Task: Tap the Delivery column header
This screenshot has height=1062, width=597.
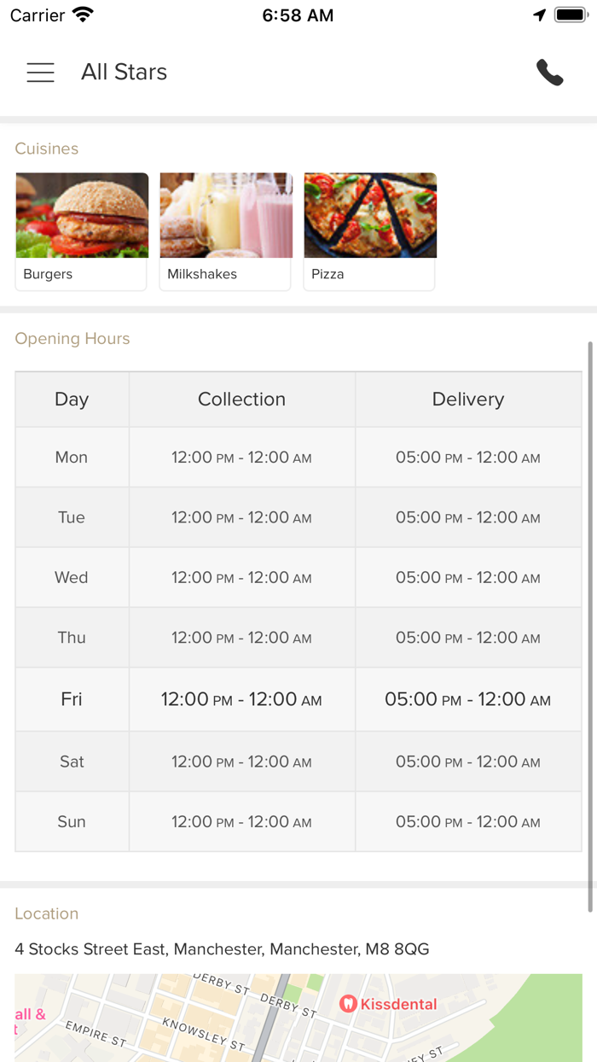Action: (467, 400)
